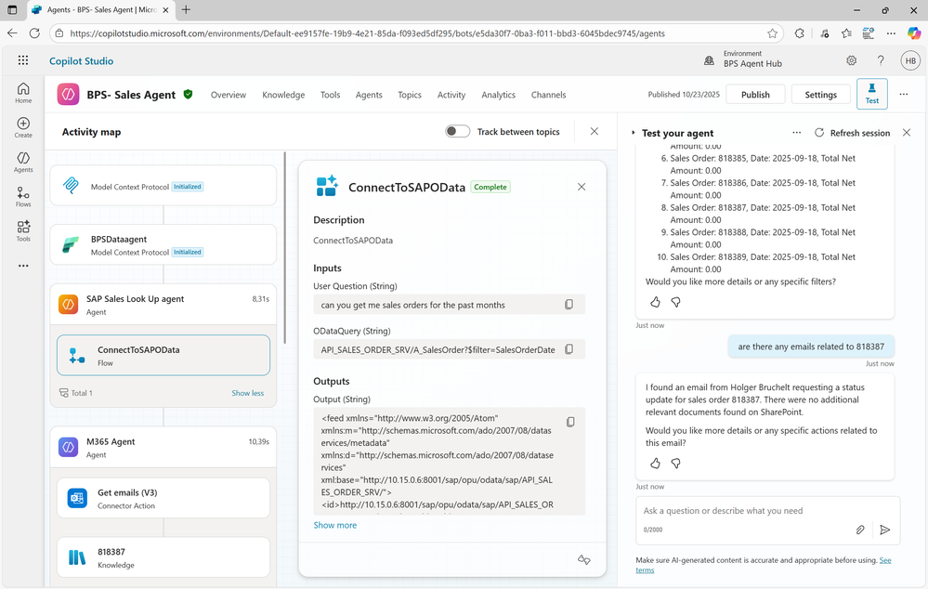
Task: Copy the ODataQuery input value
Action: [569, 349]
